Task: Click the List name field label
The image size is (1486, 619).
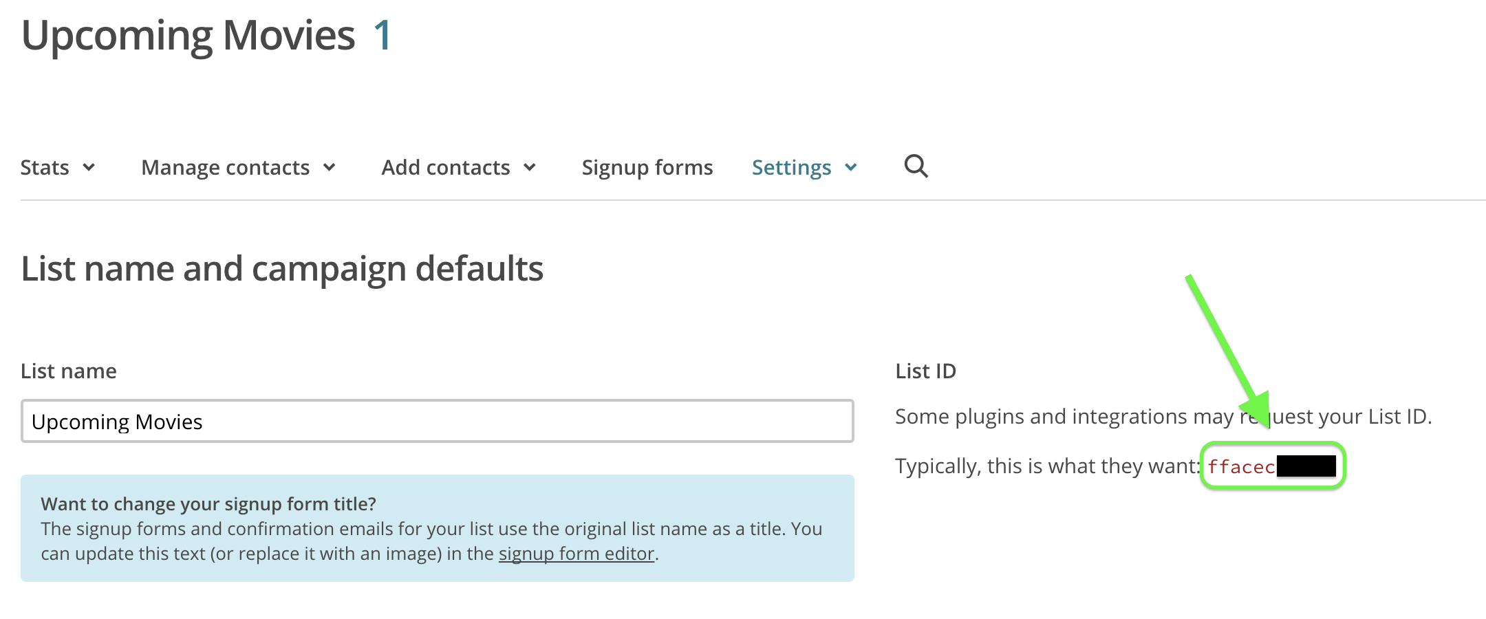Action: (x=69, y=371)
